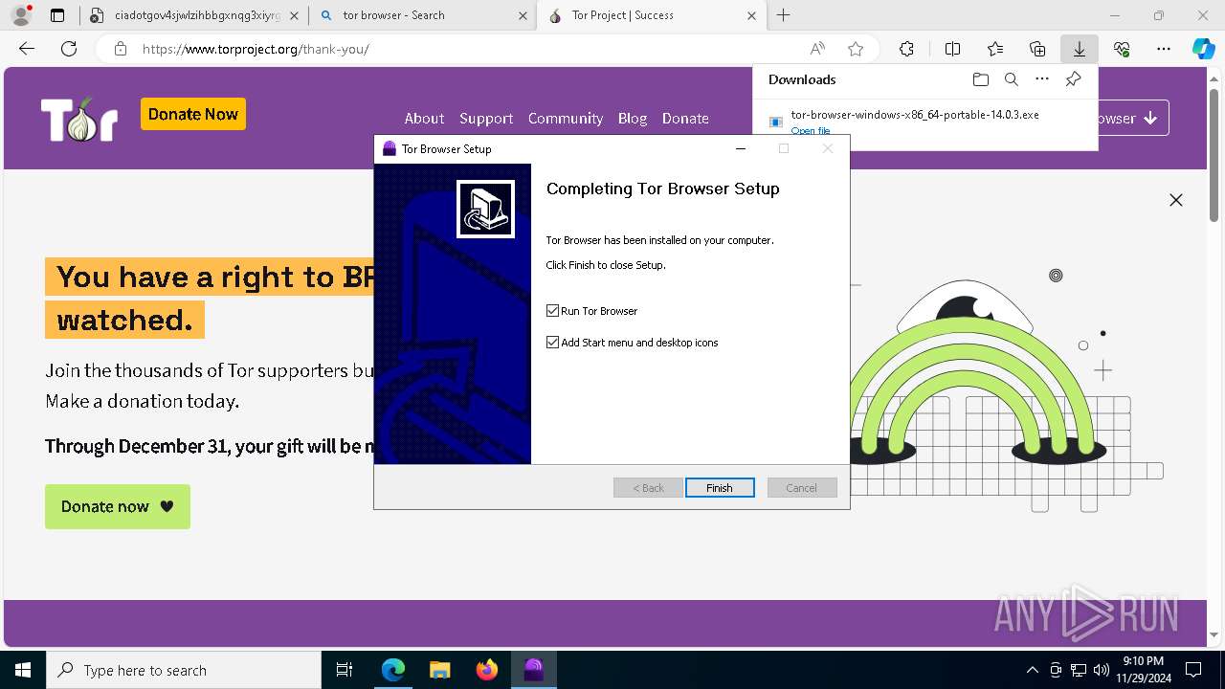Image resolution: width=1225 pixels, height=689 pixels.
Task: Close the tor browser Search tab
Action: pyautogui.click(x=523, y=15)
